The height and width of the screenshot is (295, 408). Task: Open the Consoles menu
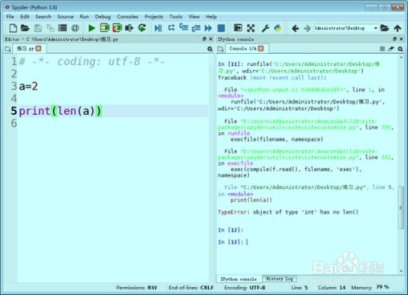(x=127, y=16)
